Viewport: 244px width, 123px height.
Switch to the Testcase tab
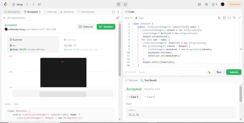pyautogui.click(x=131, y=80)
